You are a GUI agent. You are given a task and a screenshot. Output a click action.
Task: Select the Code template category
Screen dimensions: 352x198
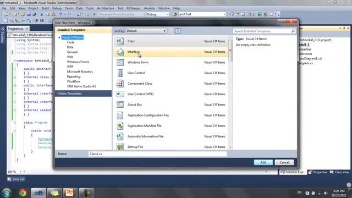[70, 42]
